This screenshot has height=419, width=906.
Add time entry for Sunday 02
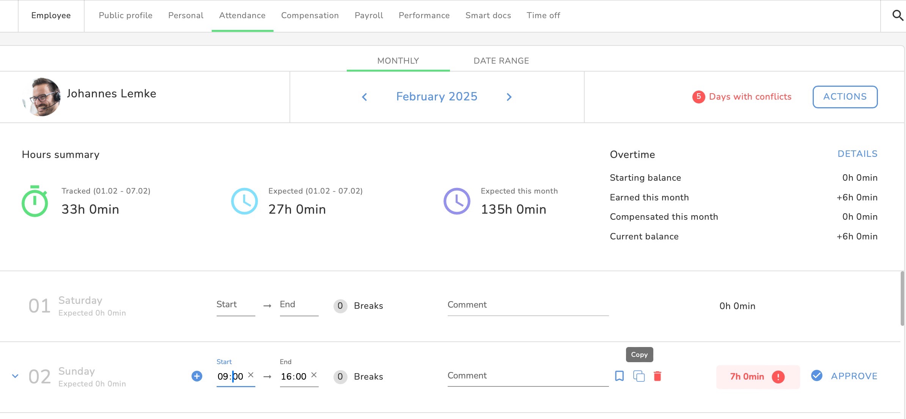pos(197,376)
